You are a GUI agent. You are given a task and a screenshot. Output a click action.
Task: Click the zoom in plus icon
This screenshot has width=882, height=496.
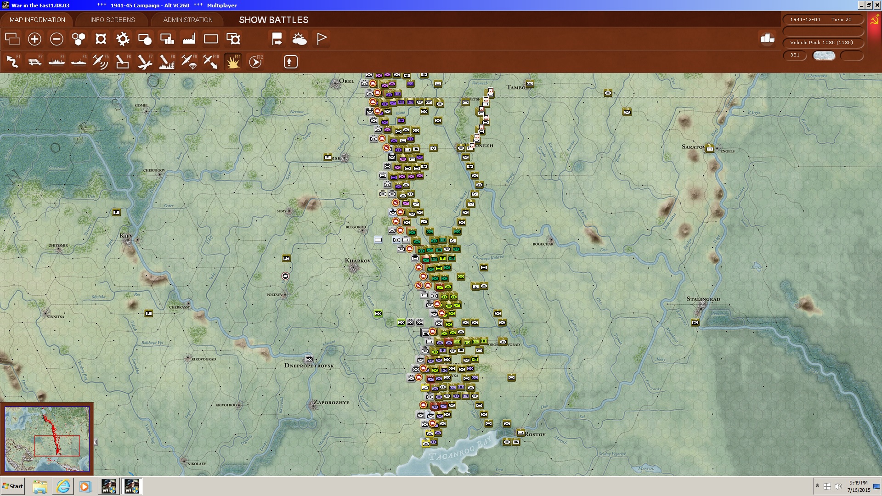click(34, 39)
